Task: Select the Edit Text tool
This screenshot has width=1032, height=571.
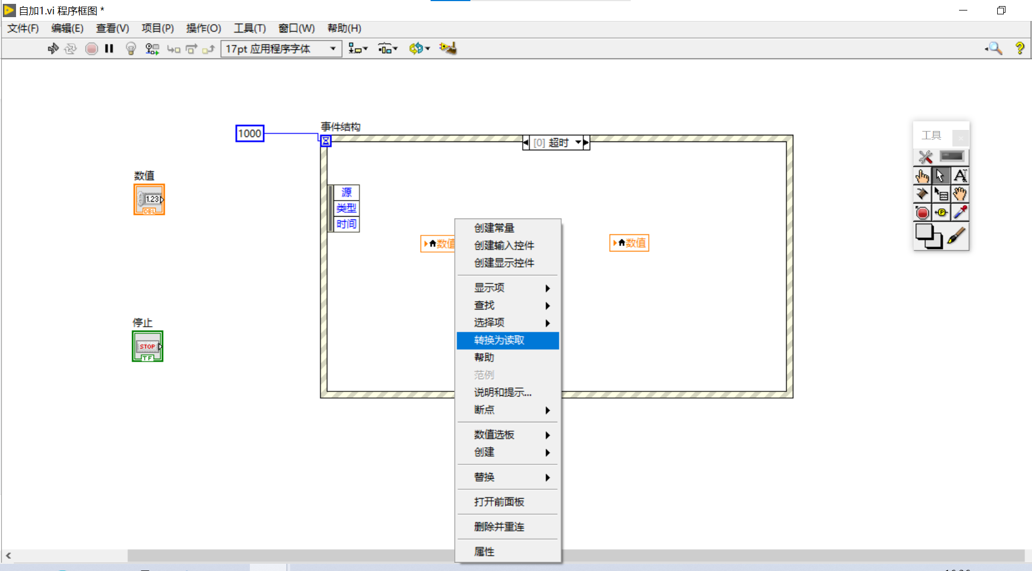Action: (x=960, y=176)
